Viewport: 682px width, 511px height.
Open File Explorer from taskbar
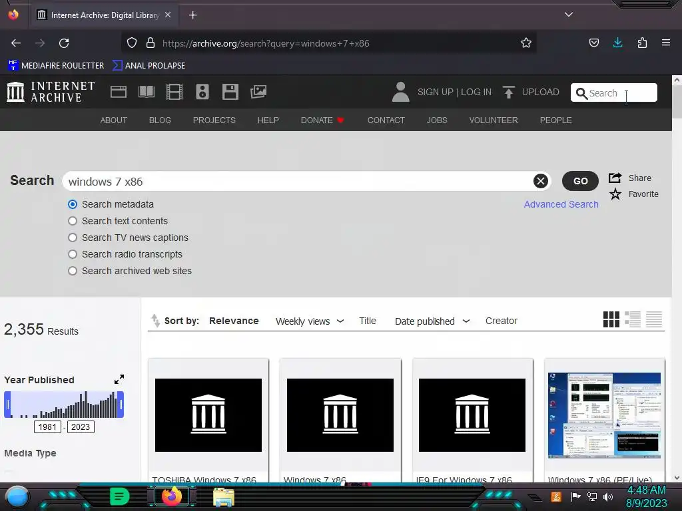pos(224,496)
